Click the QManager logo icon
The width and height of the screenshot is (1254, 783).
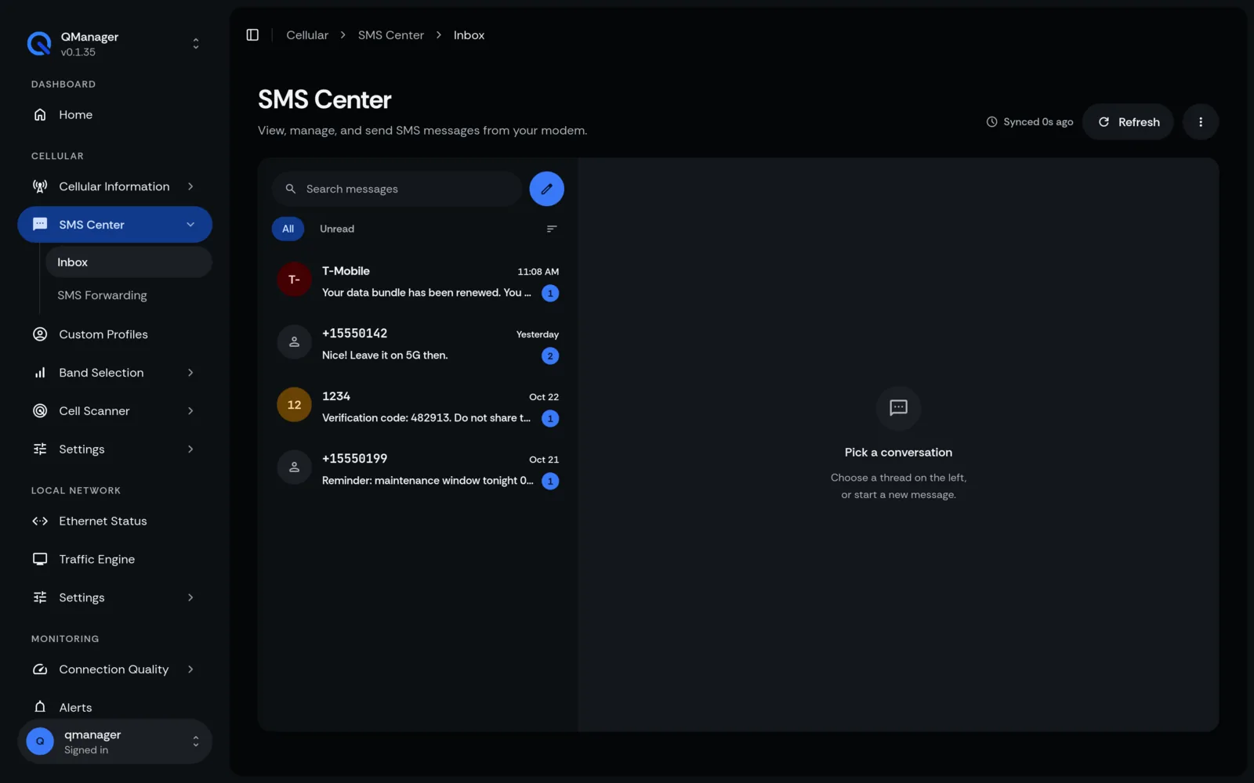click(x=39, y=44)
